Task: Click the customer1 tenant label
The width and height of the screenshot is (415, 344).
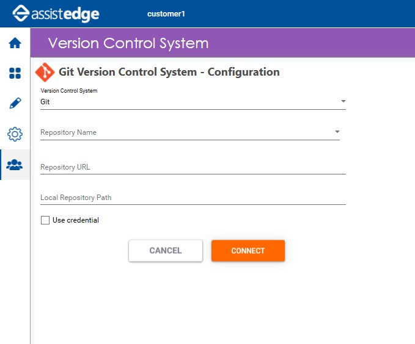Action: coord(166,14)
